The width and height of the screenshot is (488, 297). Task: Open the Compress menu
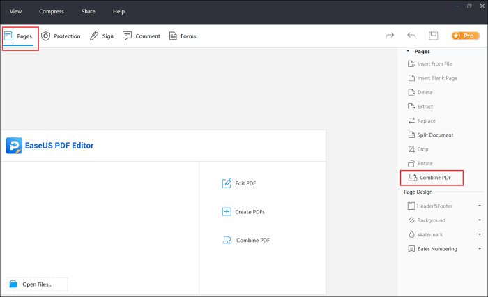coord(52,12)
